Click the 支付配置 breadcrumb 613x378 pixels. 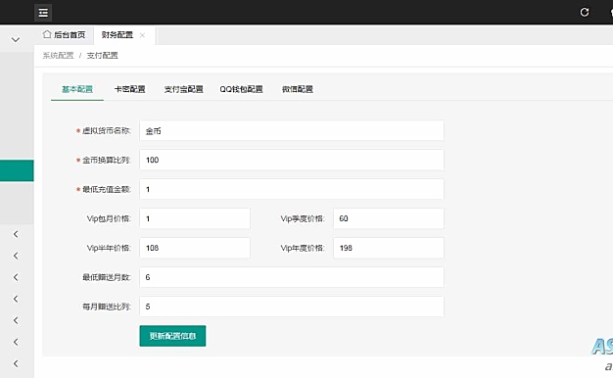(102, 56)
